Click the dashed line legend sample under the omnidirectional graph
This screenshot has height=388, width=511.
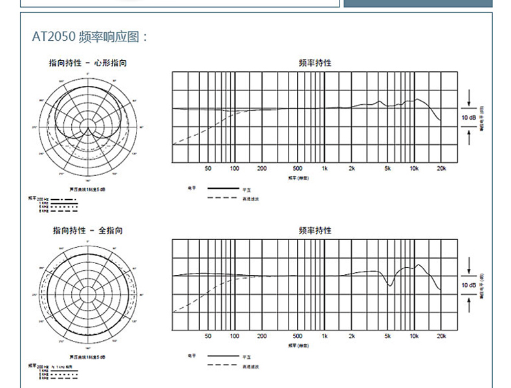223,365
